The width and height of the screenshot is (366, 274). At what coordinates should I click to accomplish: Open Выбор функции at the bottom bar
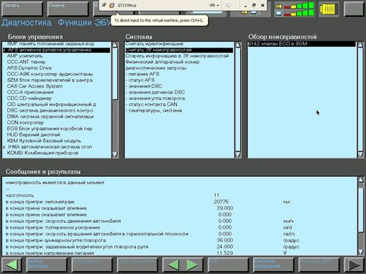[x=46, y=265]
